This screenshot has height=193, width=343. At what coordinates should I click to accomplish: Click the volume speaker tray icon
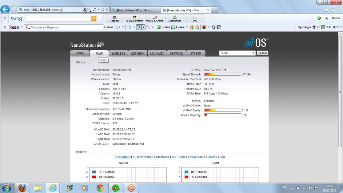click(310, 188)
